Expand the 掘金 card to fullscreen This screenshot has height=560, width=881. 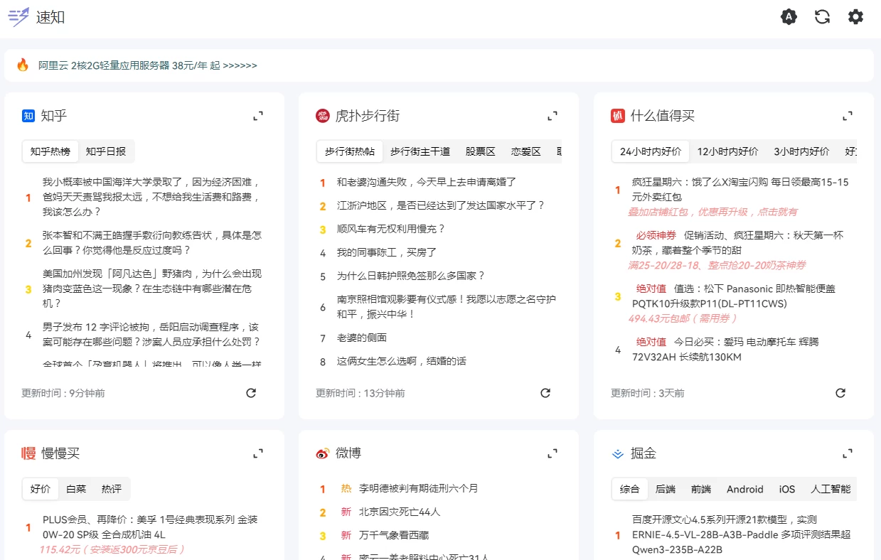[x=847, y=453]
